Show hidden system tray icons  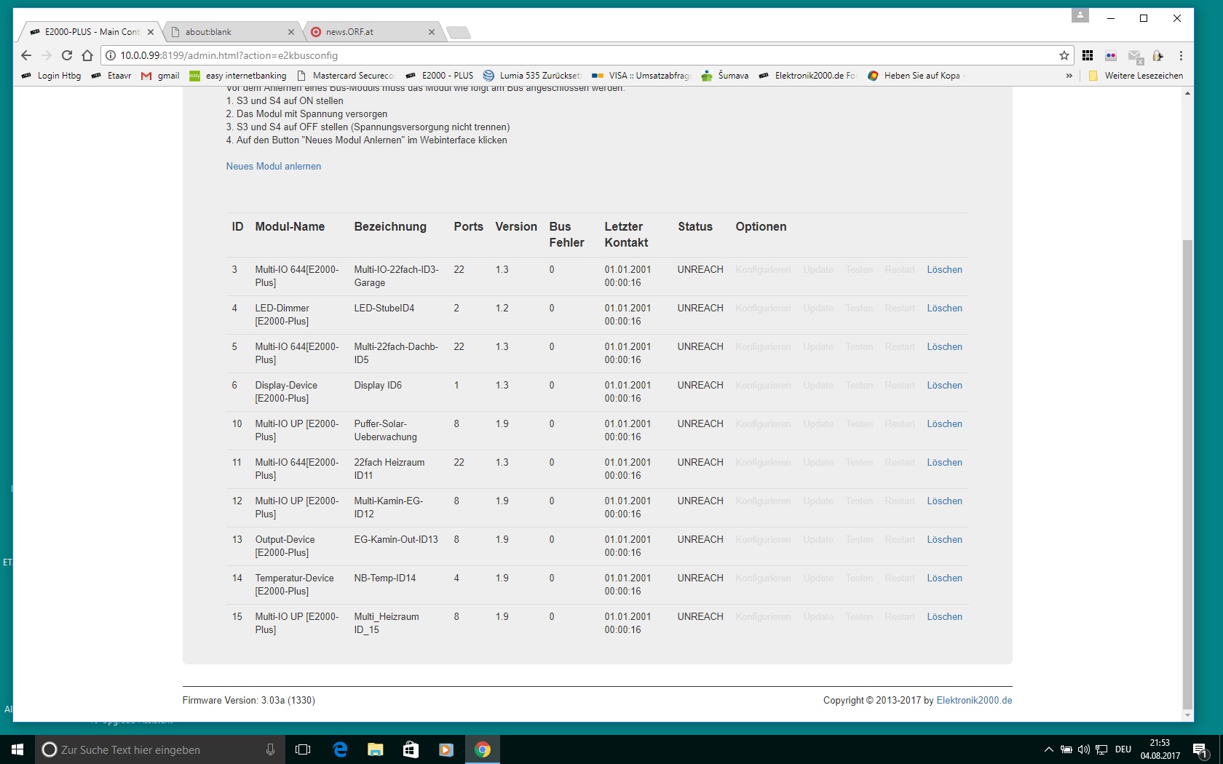point(1048,749)
